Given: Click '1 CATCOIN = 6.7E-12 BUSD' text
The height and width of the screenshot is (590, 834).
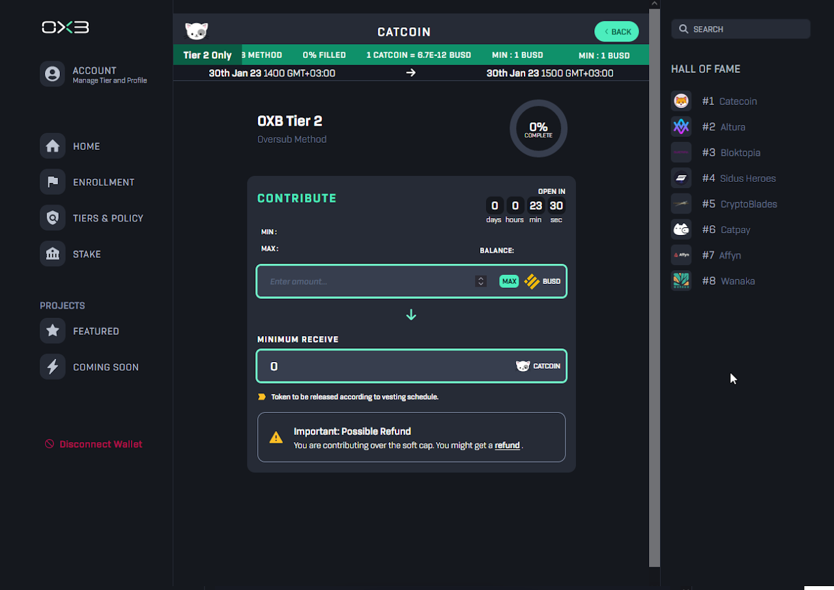Looking at the screenshot, I should pyautogui.click(x=419, y=55).
